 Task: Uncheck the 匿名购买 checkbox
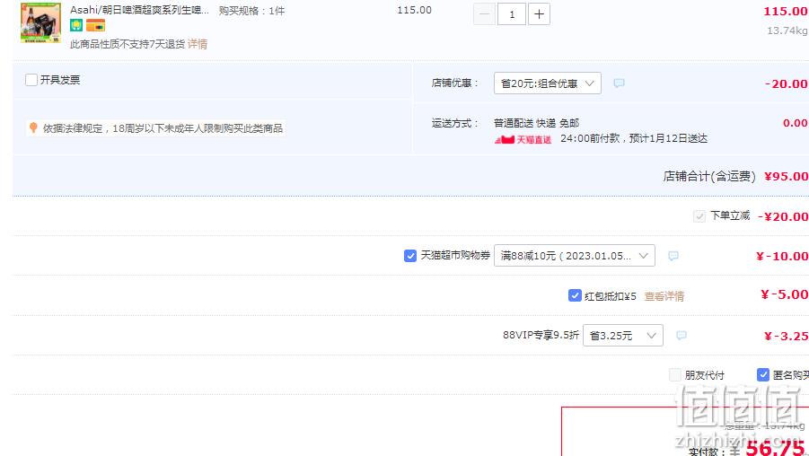(762, 375)
